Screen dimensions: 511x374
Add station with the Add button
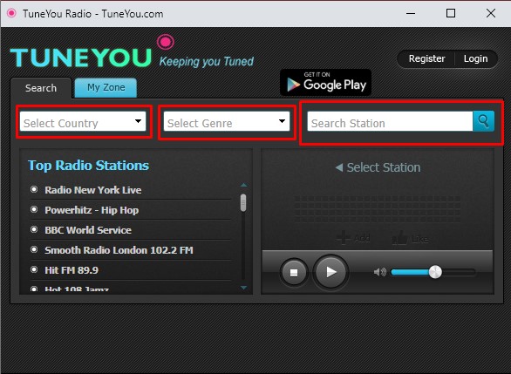(x=353, y=238)
